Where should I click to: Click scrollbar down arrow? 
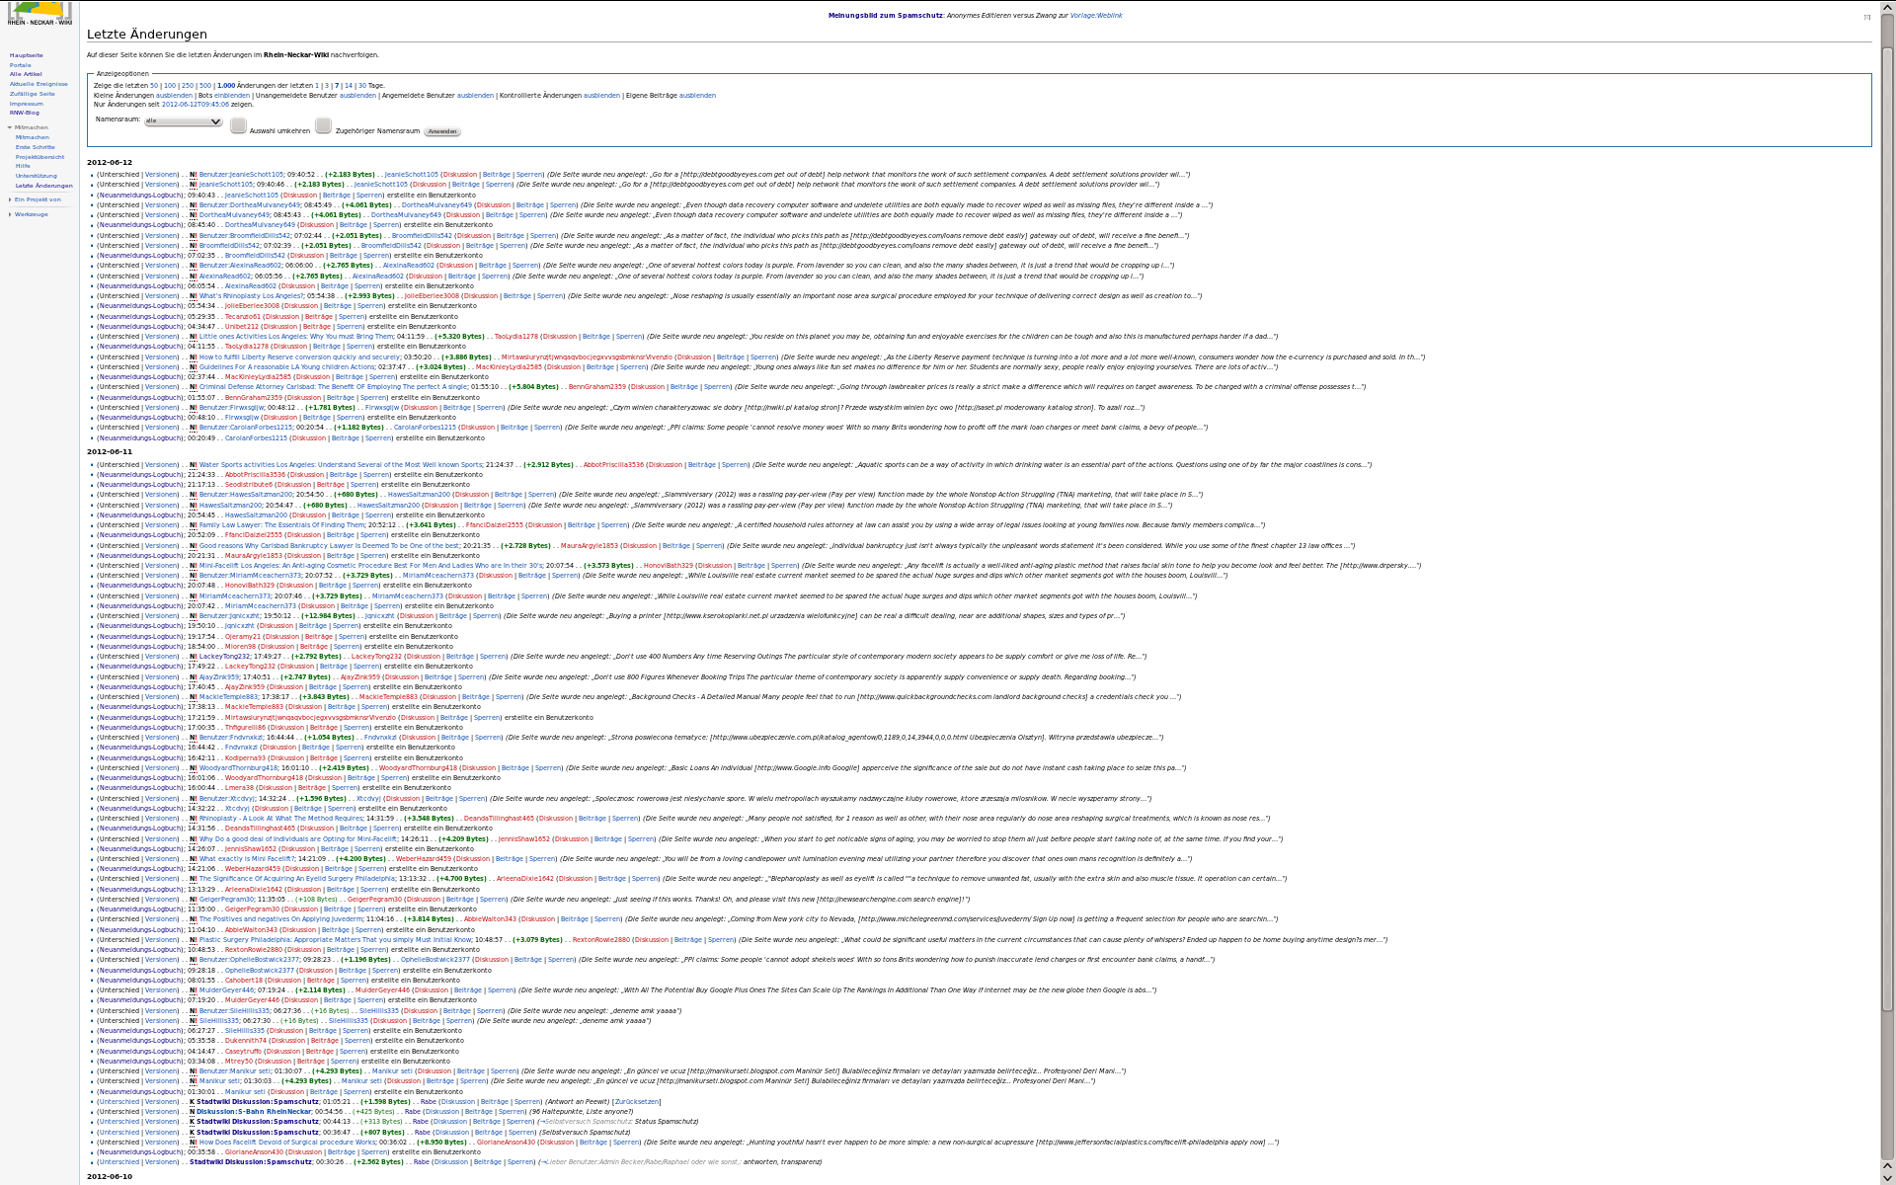point(1887,1179)
